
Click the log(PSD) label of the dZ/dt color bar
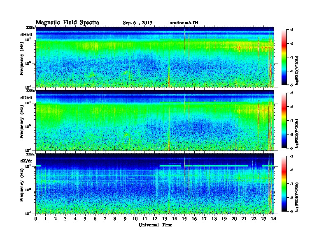pos(297,197)
